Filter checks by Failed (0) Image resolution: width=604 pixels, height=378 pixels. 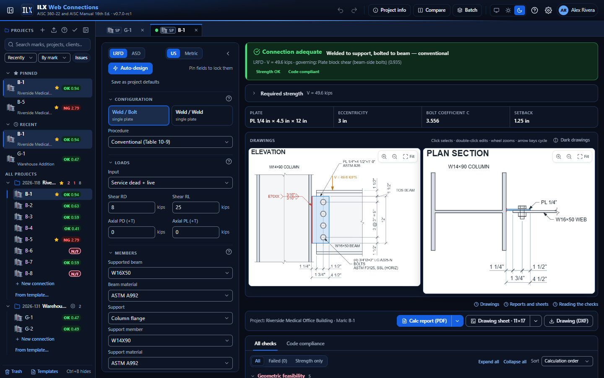point(278,361)
